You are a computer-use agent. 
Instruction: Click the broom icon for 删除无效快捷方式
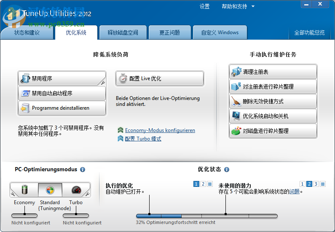click(x=236, y=101)
